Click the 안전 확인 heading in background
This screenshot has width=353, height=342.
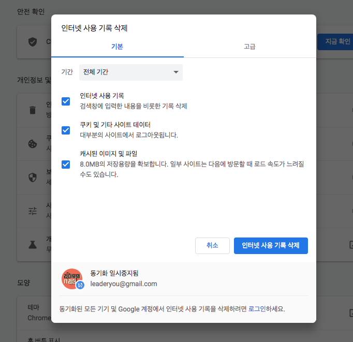pyautogui.click(x=31, y=11)
